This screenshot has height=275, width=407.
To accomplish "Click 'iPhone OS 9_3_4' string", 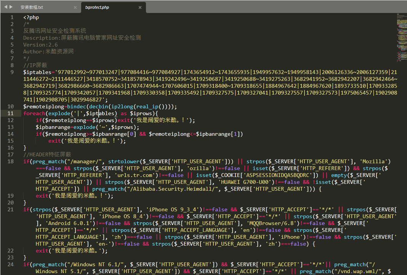I will [x=174, y=209].
